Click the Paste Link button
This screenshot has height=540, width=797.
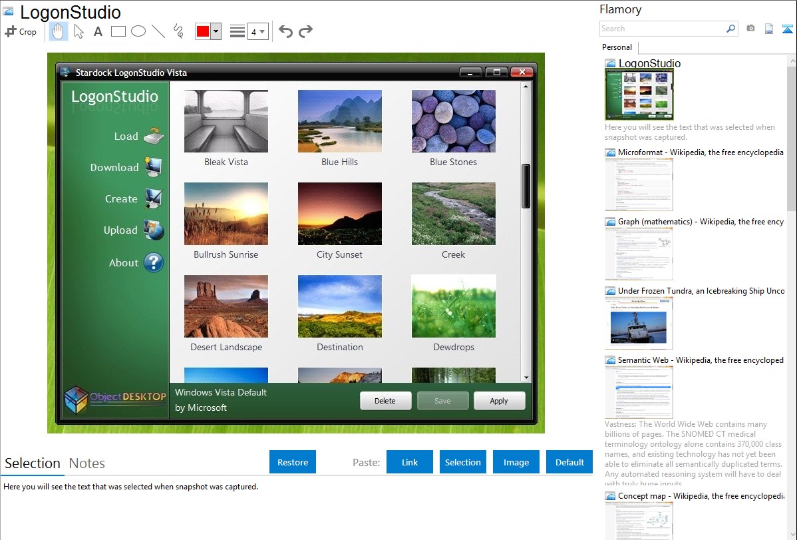[x=410, y=462]
